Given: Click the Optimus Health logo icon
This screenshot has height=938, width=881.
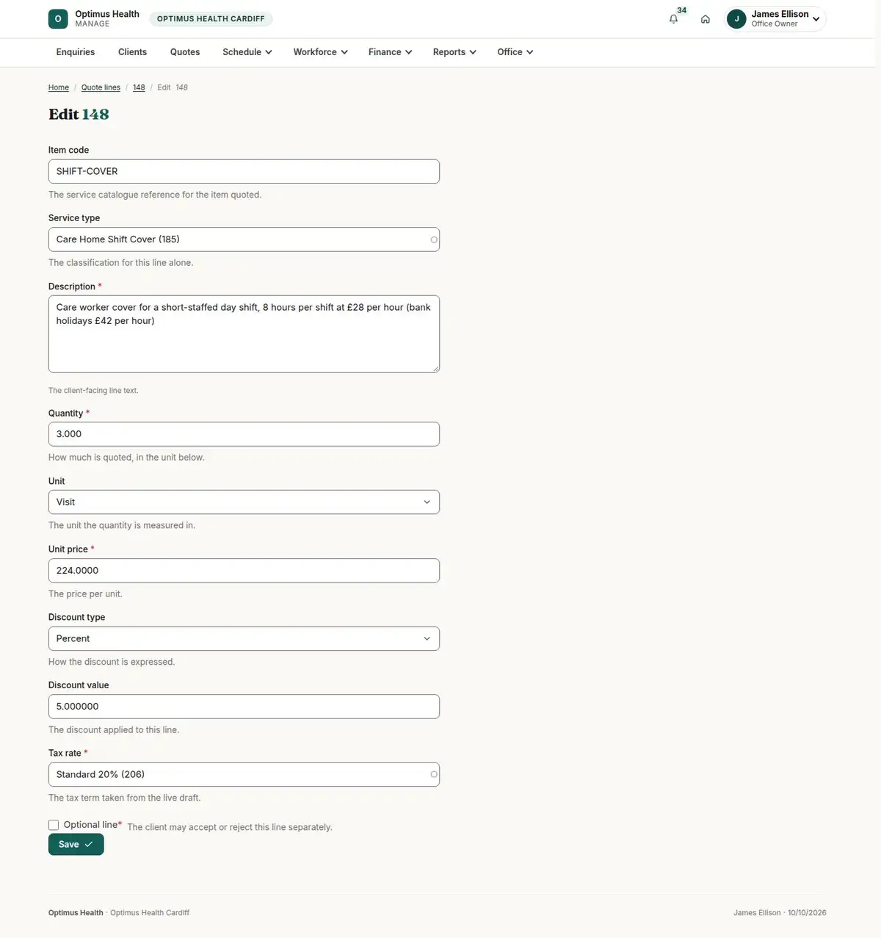Looking at the screenshot, I should 58,19.
